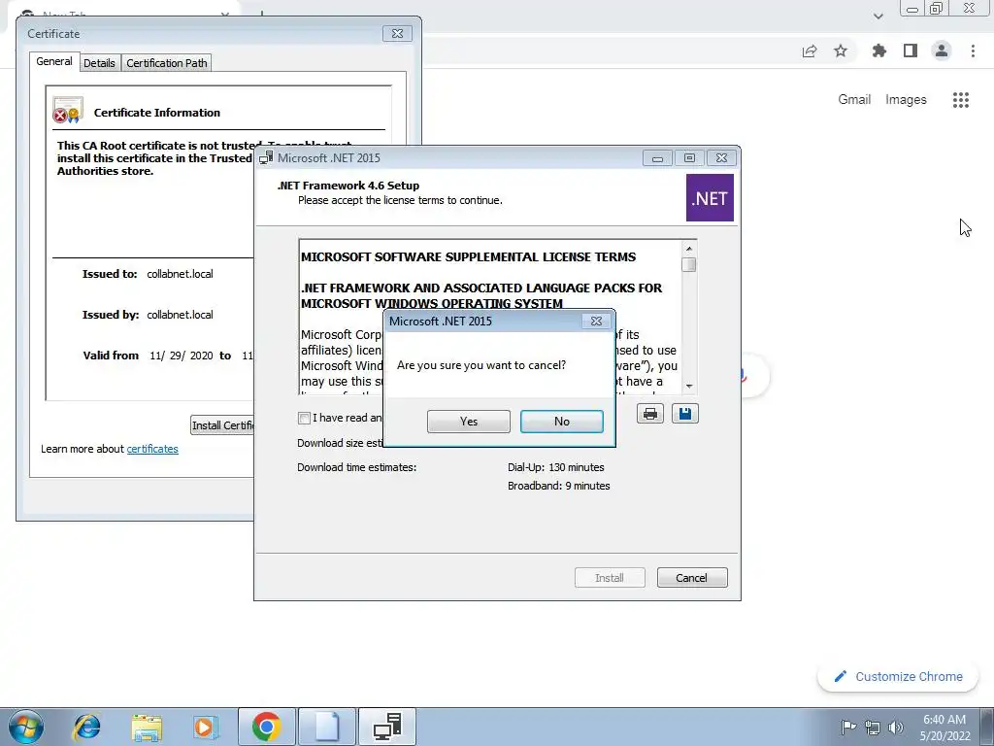Launch Internet Explorer from the taskbar

(86, 727)
